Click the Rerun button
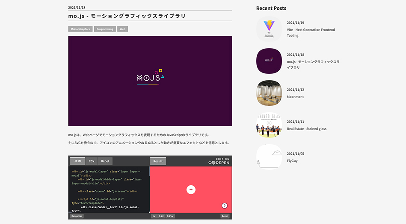The height and width of the screenshot is (224, 406). [x=225, y=216]
